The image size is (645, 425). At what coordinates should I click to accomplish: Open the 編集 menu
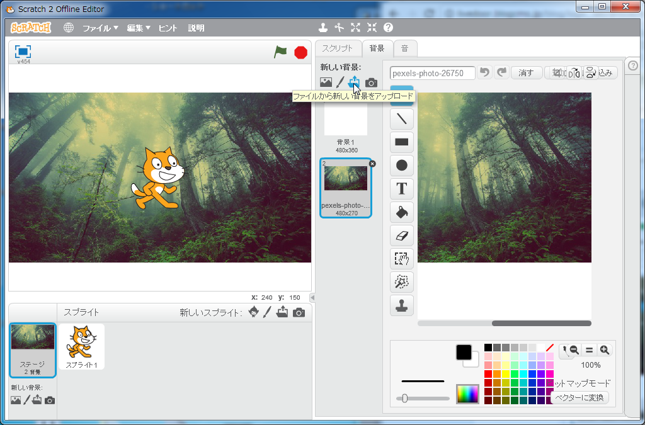tap(138, 28)
